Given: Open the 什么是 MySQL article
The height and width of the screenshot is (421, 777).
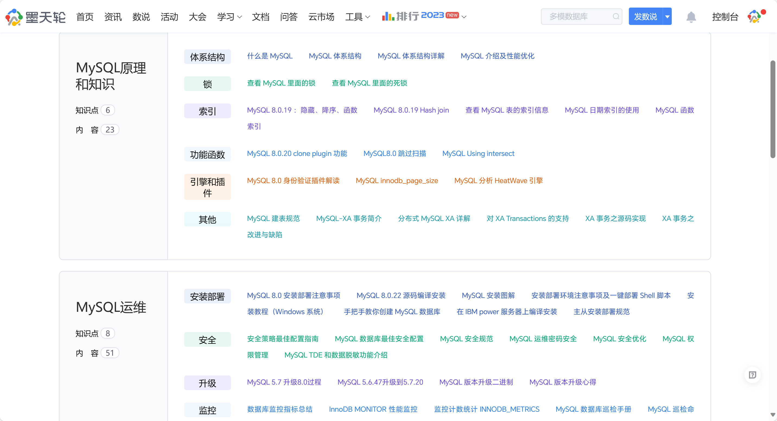Looking at the screenshot, I should coord(270,56).
